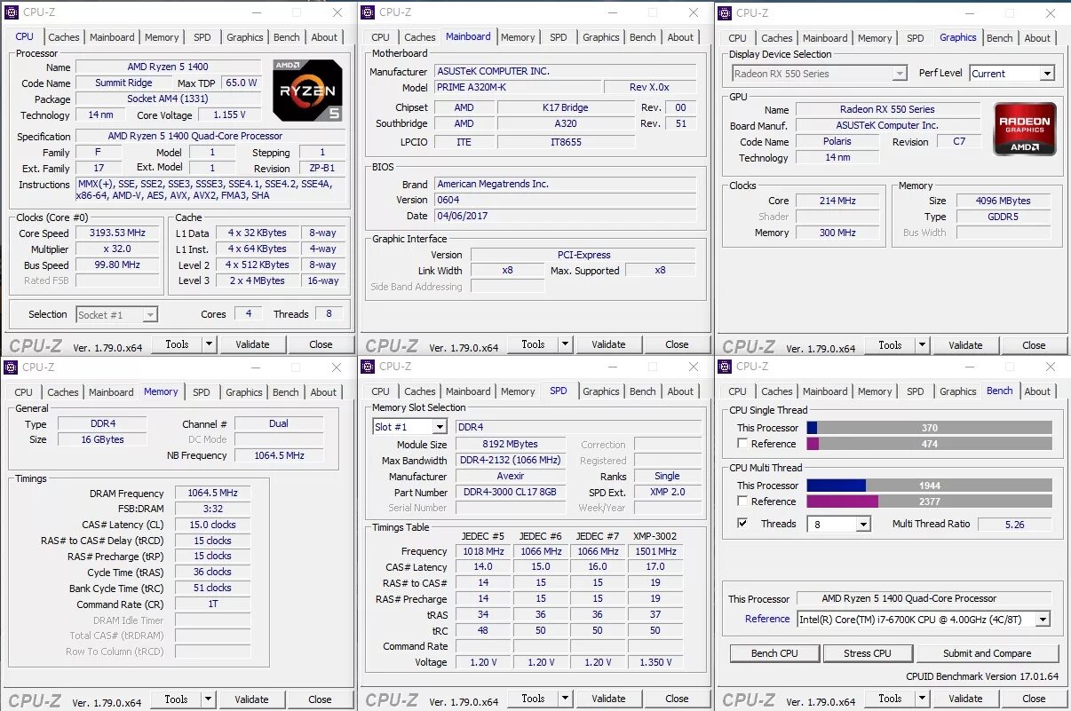The width and height of the screenshot is (1071, 711).
Task: Click the single thread Reference 474 bar
Action: pos(929,444)
